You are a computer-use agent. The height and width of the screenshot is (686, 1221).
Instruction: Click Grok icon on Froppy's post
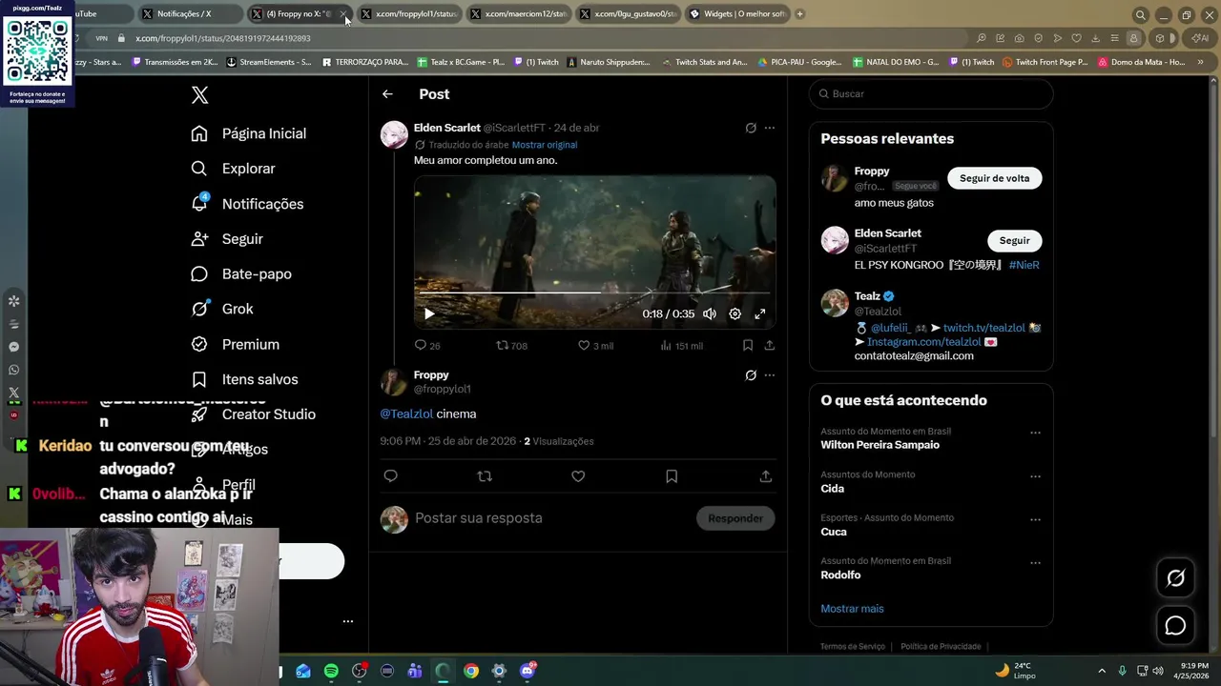(x=751, y=375)
